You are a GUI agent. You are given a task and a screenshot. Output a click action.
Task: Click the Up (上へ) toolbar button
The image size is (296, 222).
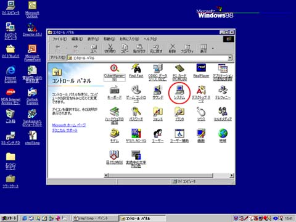[x=94, y=49]
